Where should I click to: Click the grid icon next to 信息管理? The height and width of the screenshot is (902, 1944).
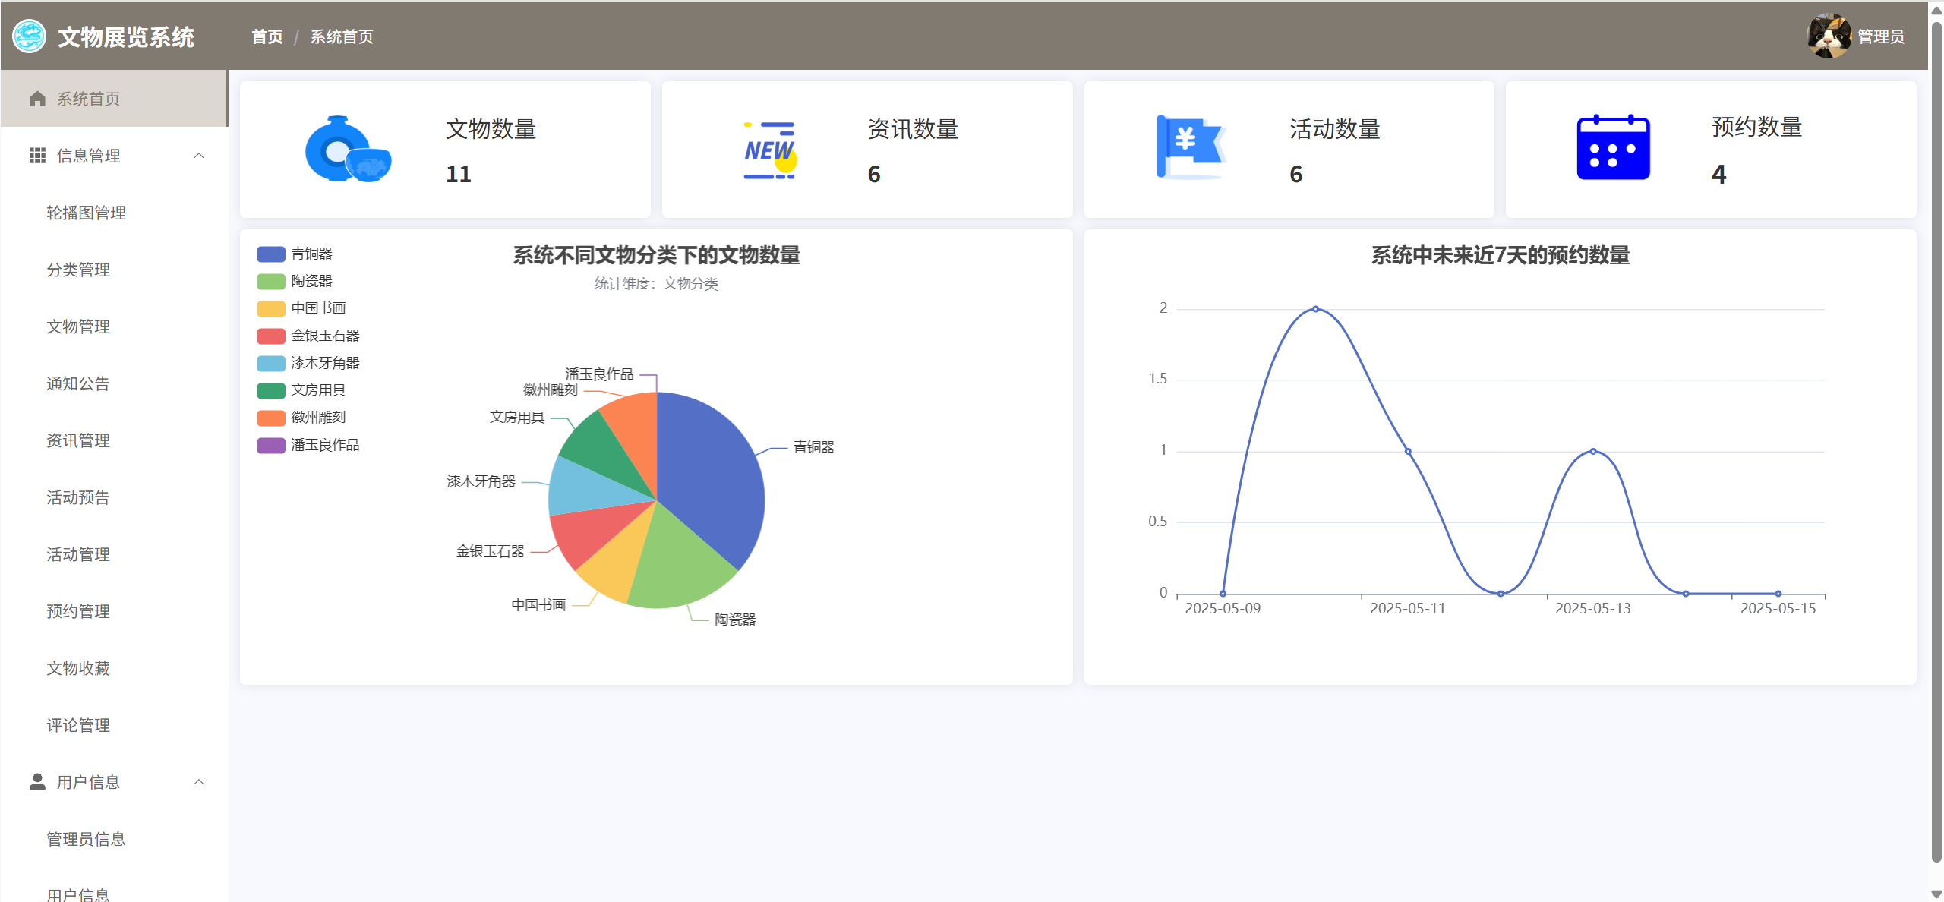click(x=37, y=156)
